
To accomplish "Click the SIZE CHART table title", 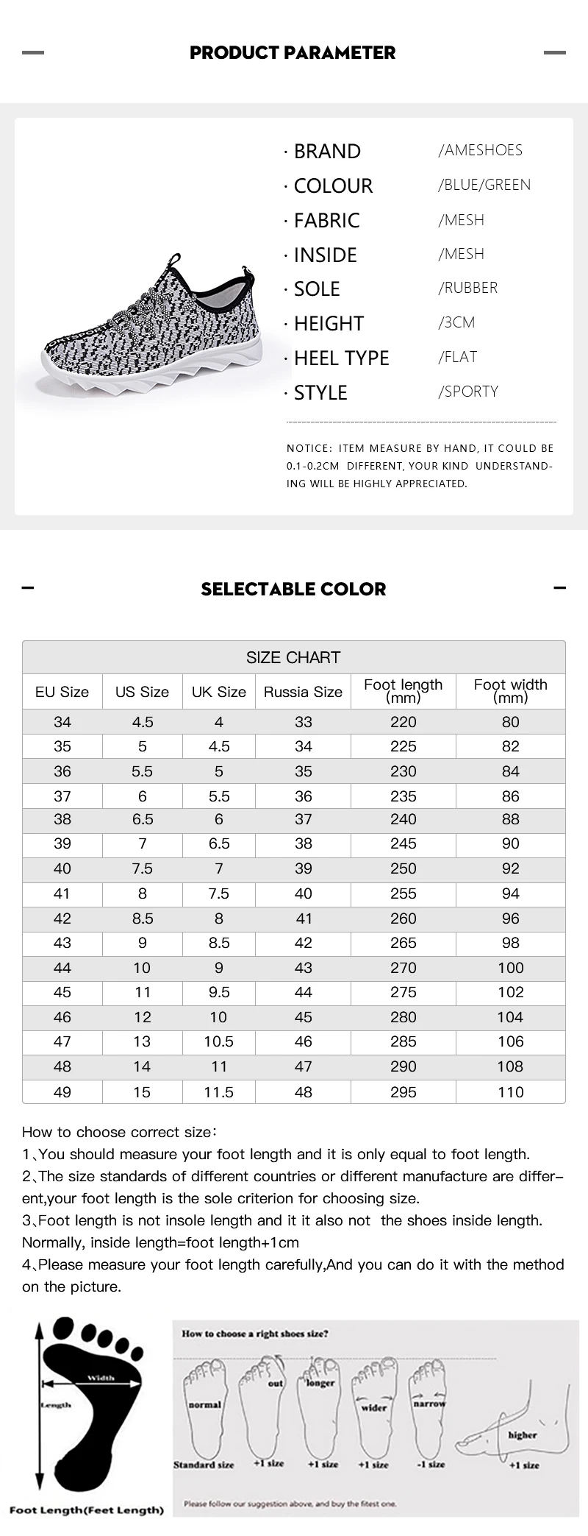I will click(293, 657).
